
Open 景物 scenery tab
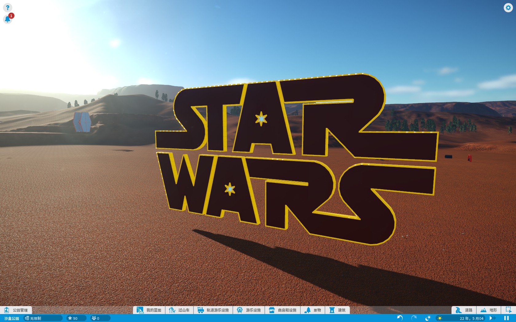(313, 310)
